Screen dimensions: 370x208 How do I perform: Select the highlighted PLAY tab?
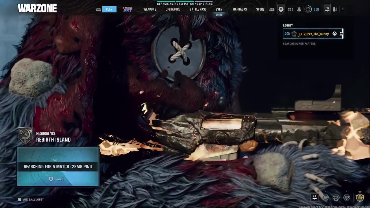pyautogui.click(x=109, y=9)
